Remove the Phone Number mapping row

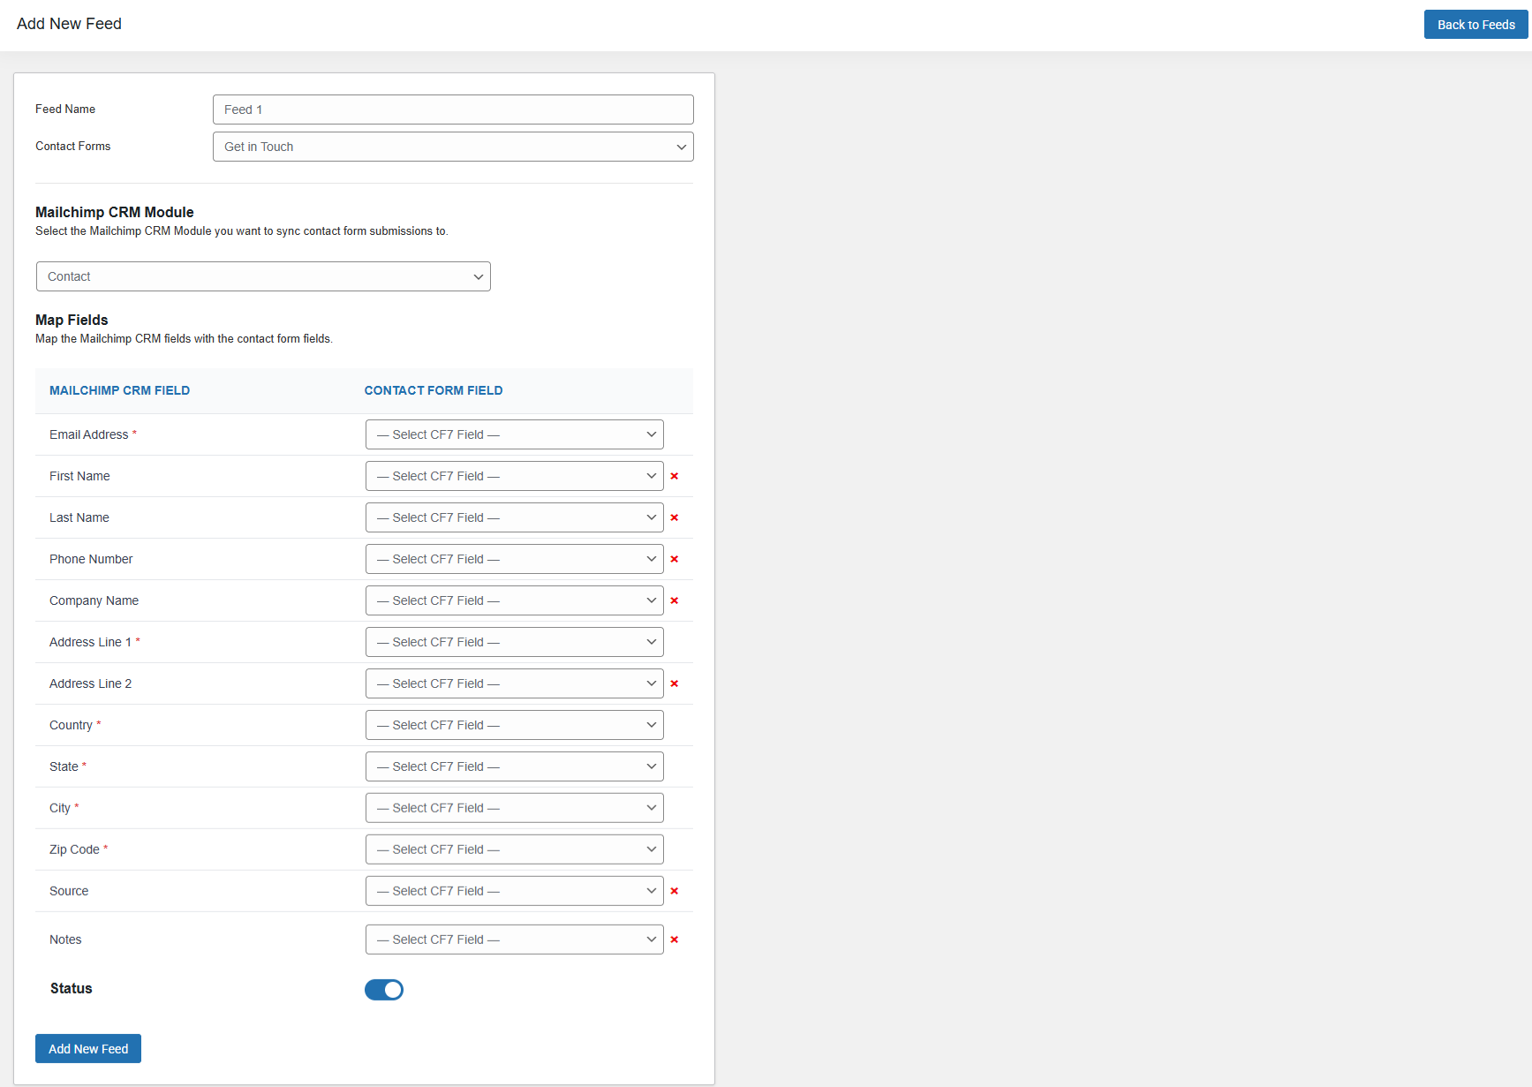point(675,559)
